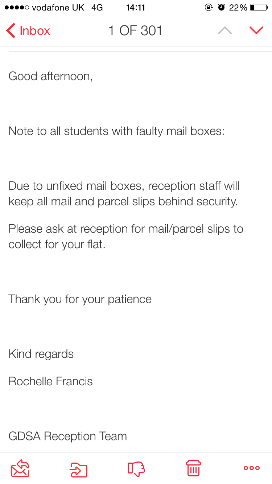This screenshot has width=272, height=484.
Task: Tap the GDSA Reception Team signature
Action: click(68, 436)
